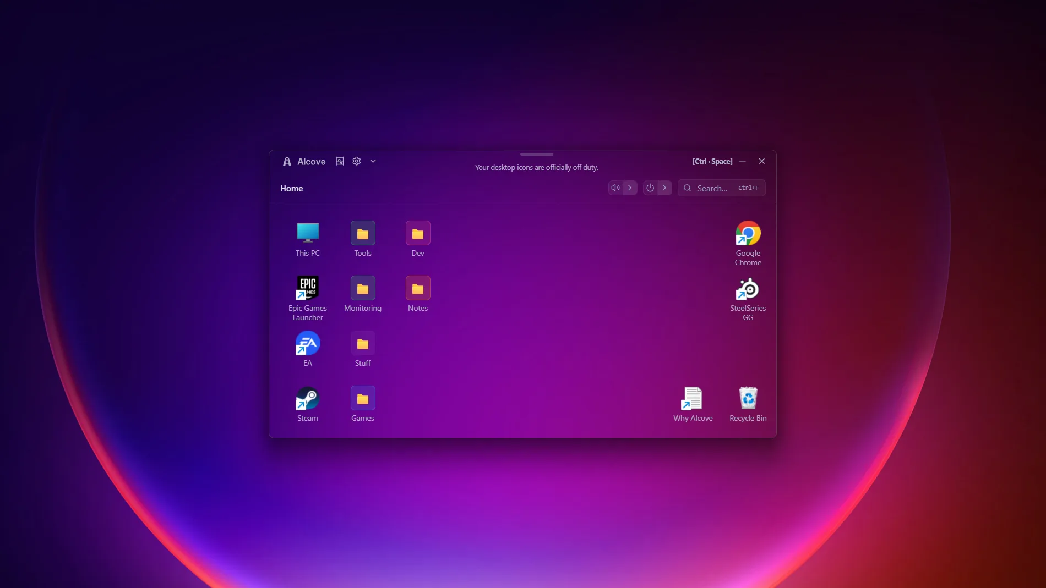Image resolution: width=1046 pixels, height=588 pixels.
Task: Launch Google Chrome shortcut
Action: (x=748, y=243)
